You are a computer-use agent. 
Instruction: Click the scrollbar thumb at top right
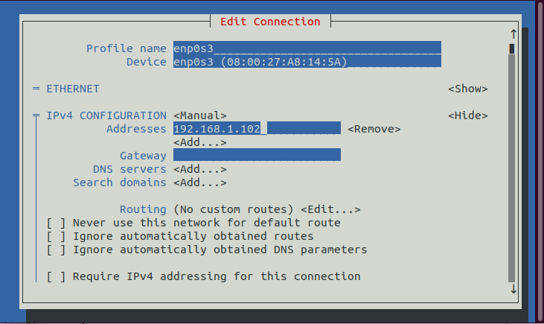513,48
